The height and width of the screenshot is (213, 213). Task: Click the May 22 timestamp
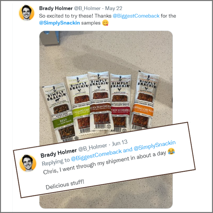[x=114, y=8]
